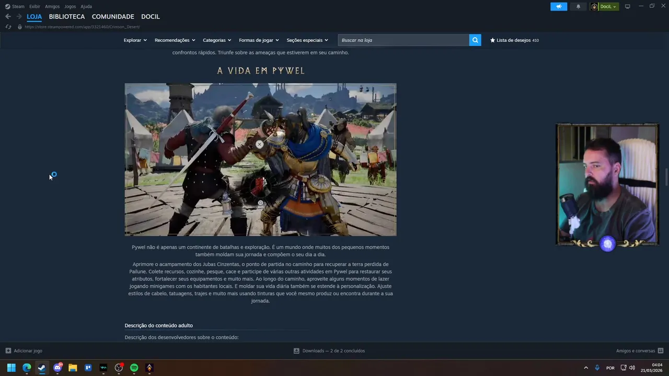
Task: Switch to the COMUNIDADE tab
Action: point(113,17)
